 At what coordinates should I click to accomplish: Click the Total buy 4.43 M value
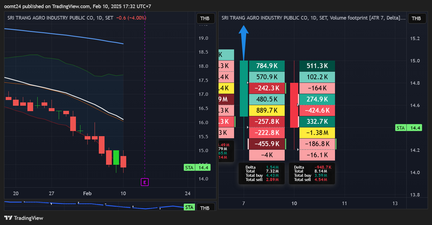coord(272,175)
